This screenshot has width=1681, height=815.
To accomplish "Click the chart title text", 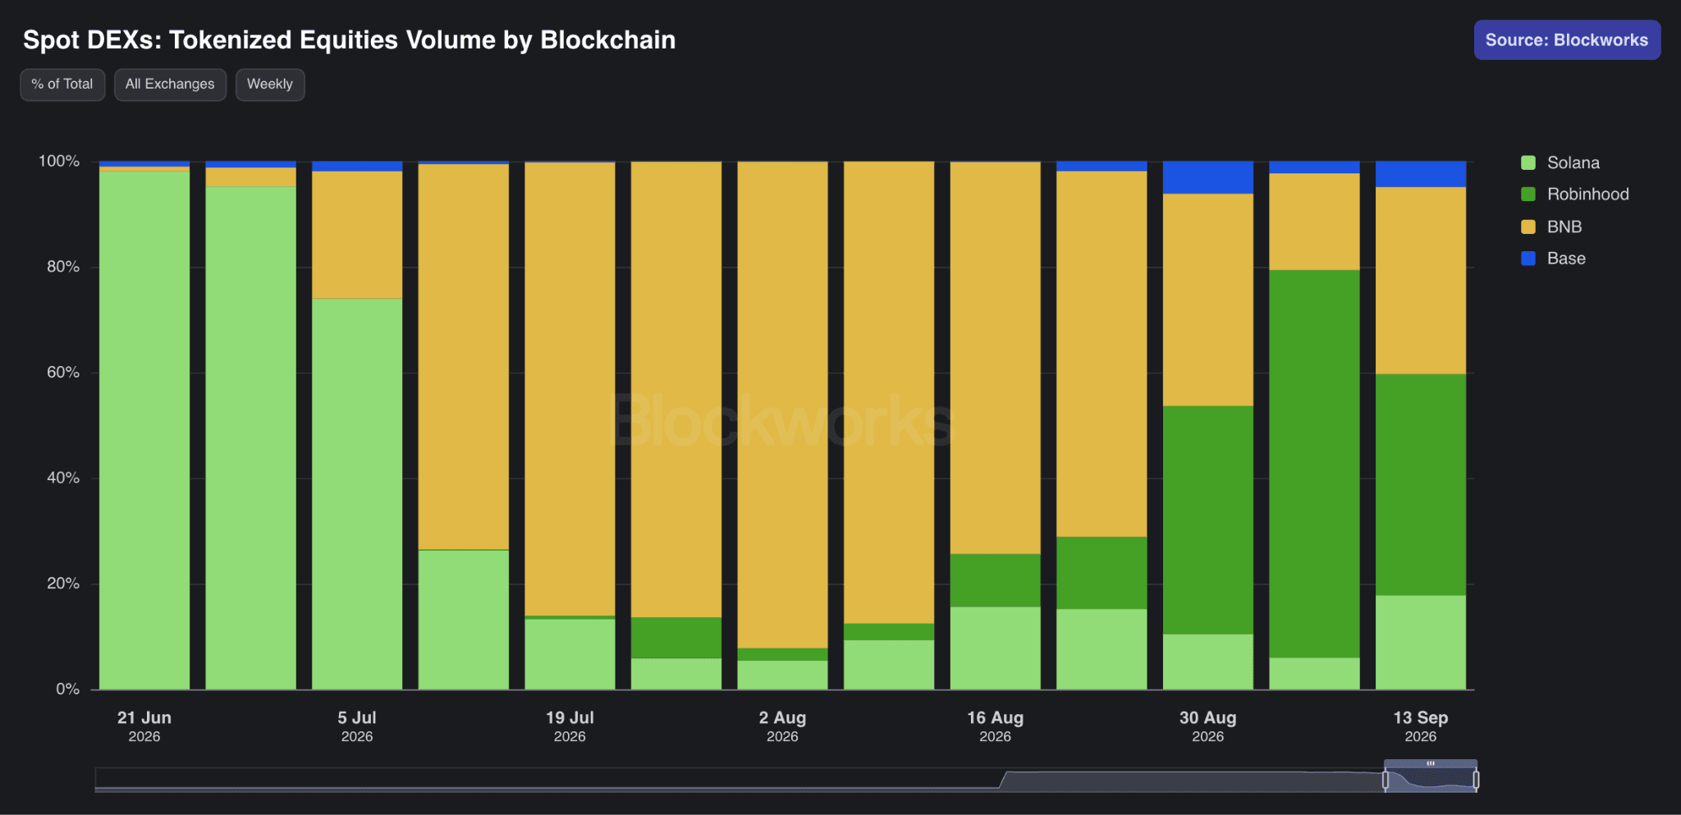I will click(x=350, y=40).
